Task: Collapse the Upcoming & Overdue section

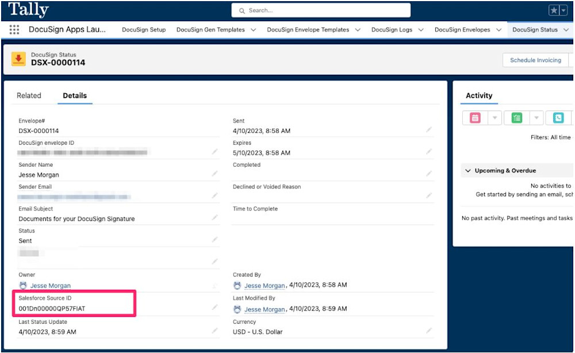Action: click(469, 170)
